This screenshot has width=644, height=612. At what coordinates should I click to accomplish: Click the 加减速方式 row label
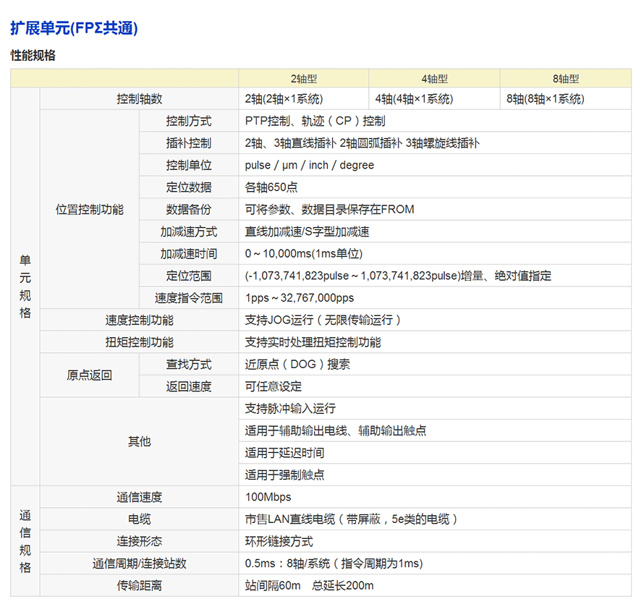pos(189,232)
